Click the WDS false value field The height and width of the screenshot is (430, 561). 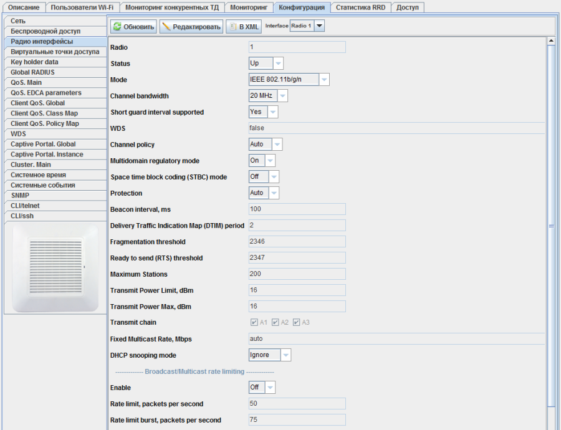pos(396,128)
